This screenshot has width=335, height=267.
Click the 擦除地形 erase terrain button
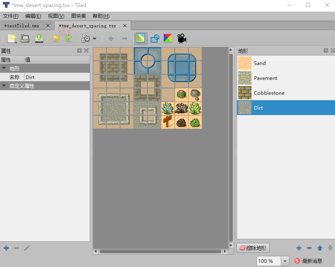[253, 248]
